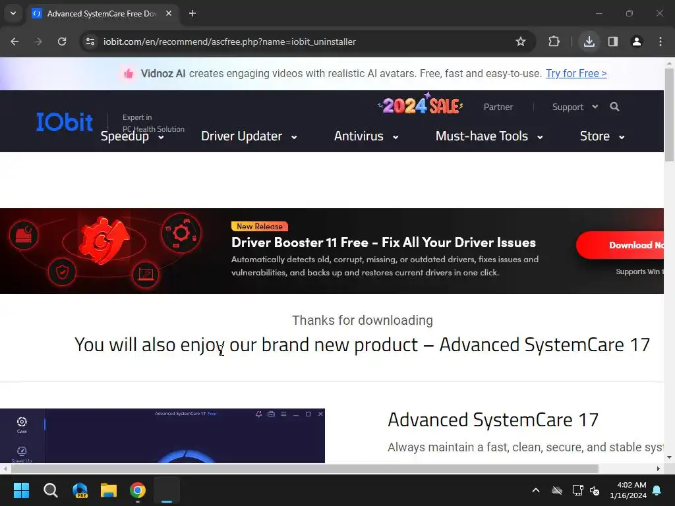
Task: Click the Advanced SystemCare 17 heading
Action: (493, 420)
